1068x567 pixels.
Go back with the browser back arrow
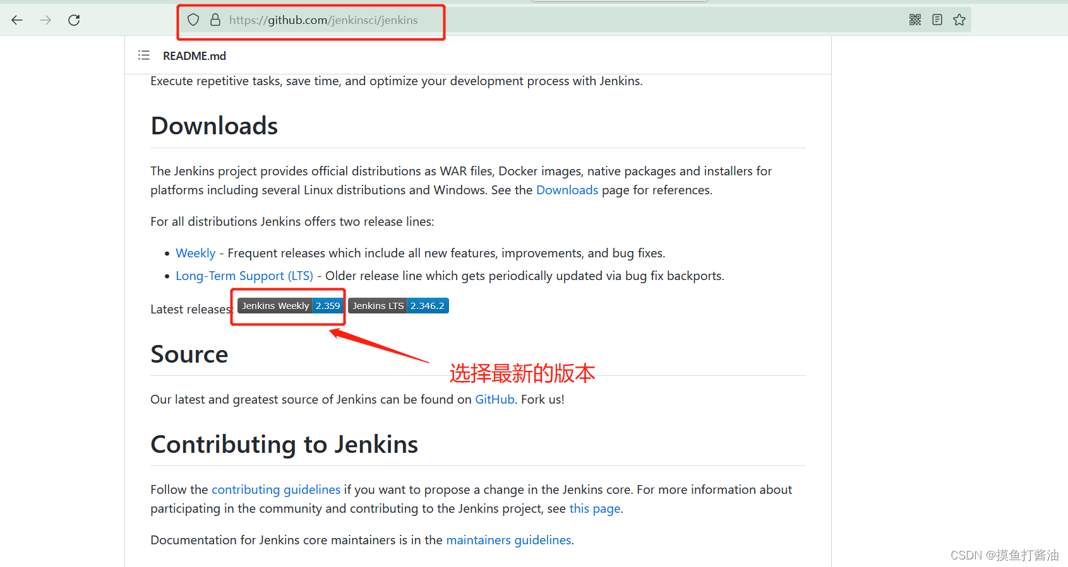pyautogui.click(x=17, y=20)
